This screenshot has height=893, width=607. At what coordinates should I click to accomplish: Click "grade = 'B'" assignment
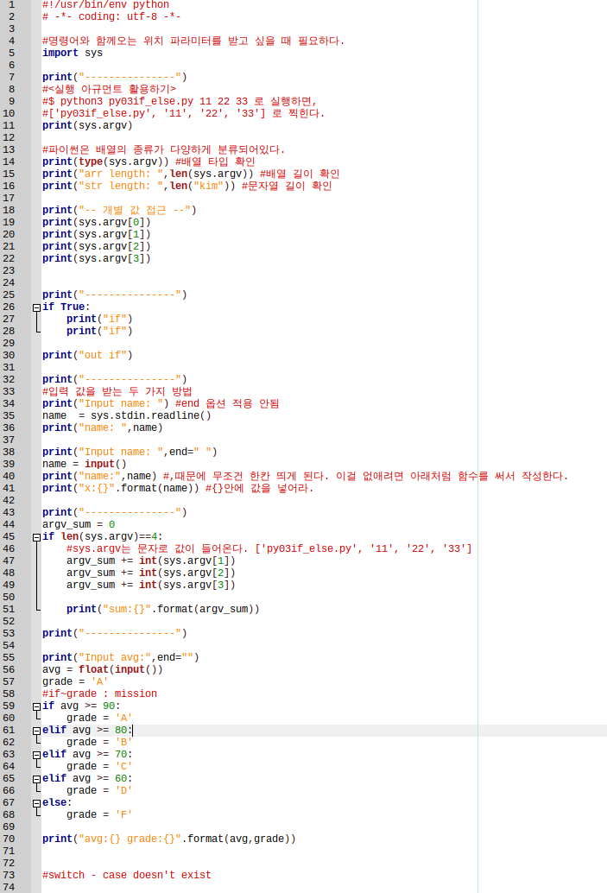click(99, 742)
